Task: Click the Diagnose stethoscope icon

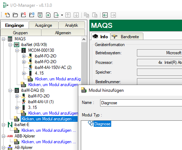Action: pyautogui.click(x=91, y=124)
